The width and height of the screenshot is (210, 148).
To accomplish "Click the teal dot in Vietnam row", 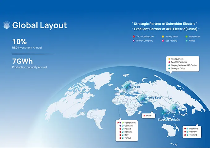I will (x=187, y=132).
